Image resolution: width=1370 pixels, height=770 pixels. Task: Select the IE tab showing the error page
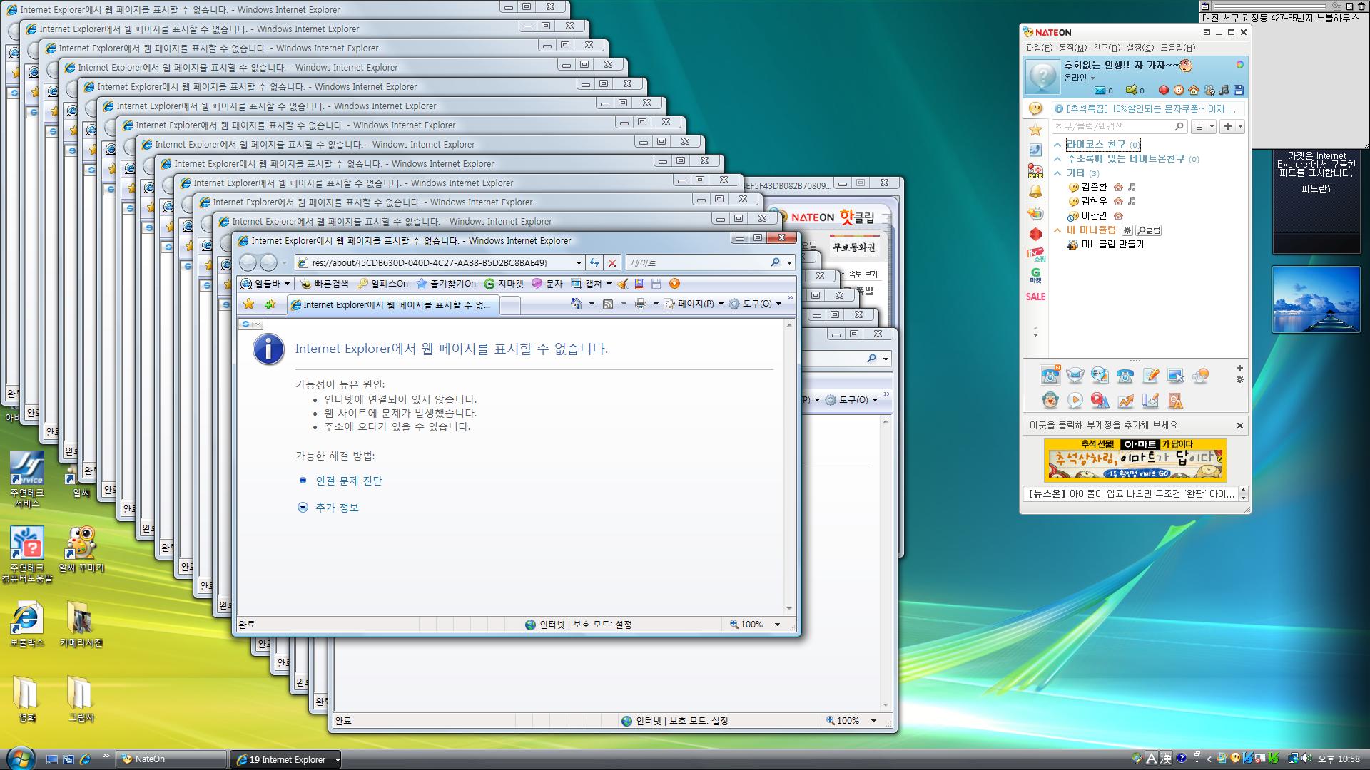pyautogui.click(x=392, y=305)
